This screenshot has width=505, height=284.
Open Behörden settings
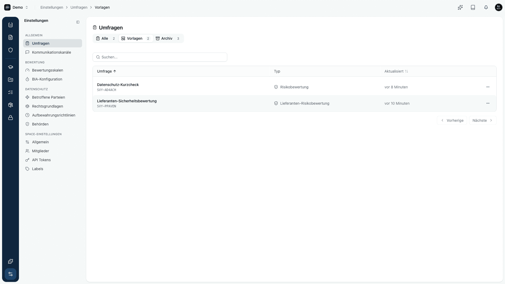point(53,124)
